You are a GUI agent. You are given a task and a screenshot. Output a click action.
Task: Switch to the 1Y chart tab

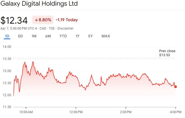[x=78, y=36]
